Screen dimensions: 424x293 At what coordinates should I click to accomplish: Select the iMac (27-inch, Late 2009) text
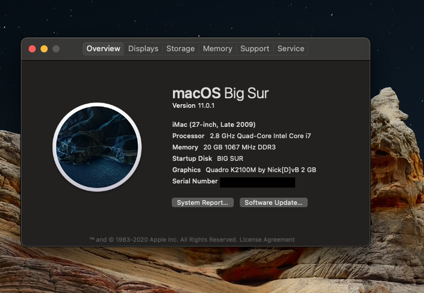pyautogui.click(x=214, y=124)
